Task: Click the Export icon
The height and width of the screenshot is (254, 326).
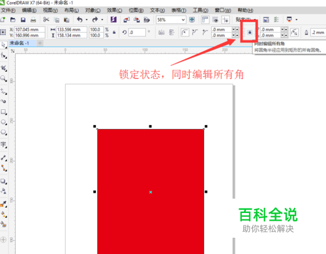Action: 137,20
